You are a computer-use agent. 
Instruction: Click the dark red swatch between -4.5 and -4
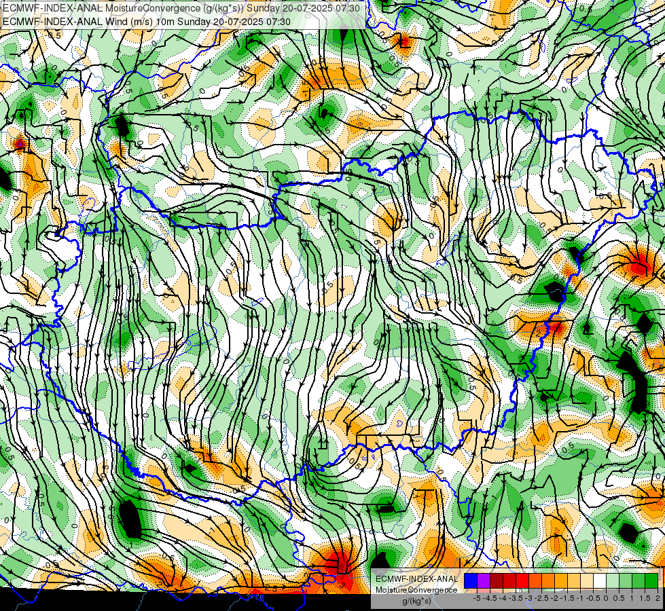coord(497,581)
